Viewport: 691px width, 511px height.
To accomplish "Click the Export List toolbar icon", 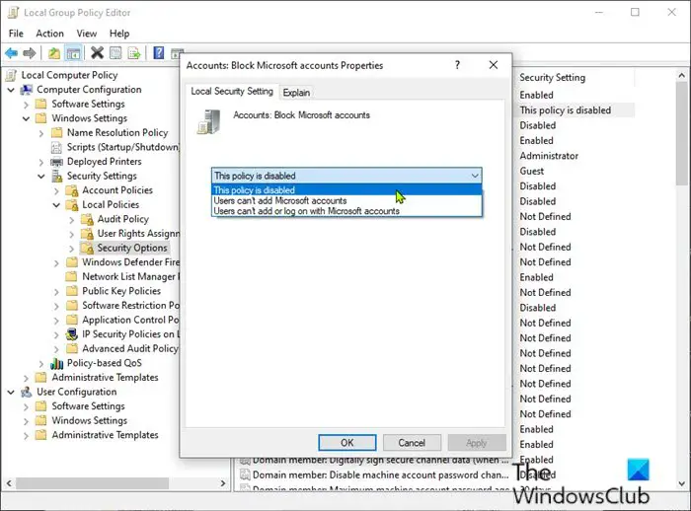I will (x=134, y=53).
